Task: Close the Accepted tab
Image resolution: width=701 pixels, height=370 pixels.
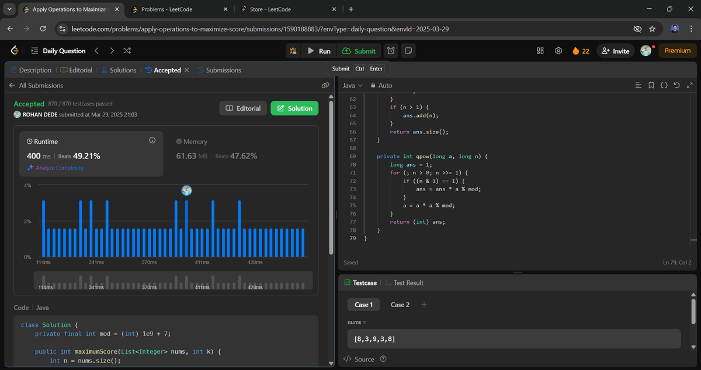Action: point(186,70)
